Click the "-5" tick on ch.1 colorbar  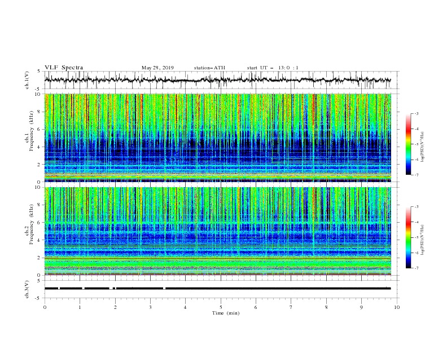click(417, 144)
